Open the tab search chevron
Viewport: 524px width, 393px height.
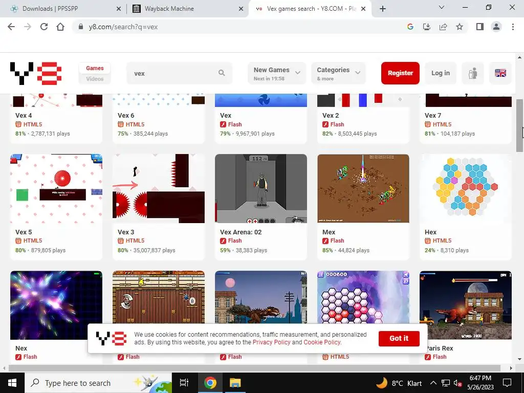coord(442,7)
